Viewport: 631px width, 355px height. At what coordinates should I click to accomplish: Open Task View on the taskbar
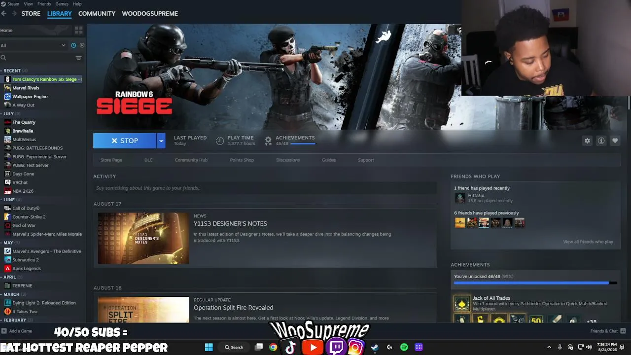(x=259, y=347)
